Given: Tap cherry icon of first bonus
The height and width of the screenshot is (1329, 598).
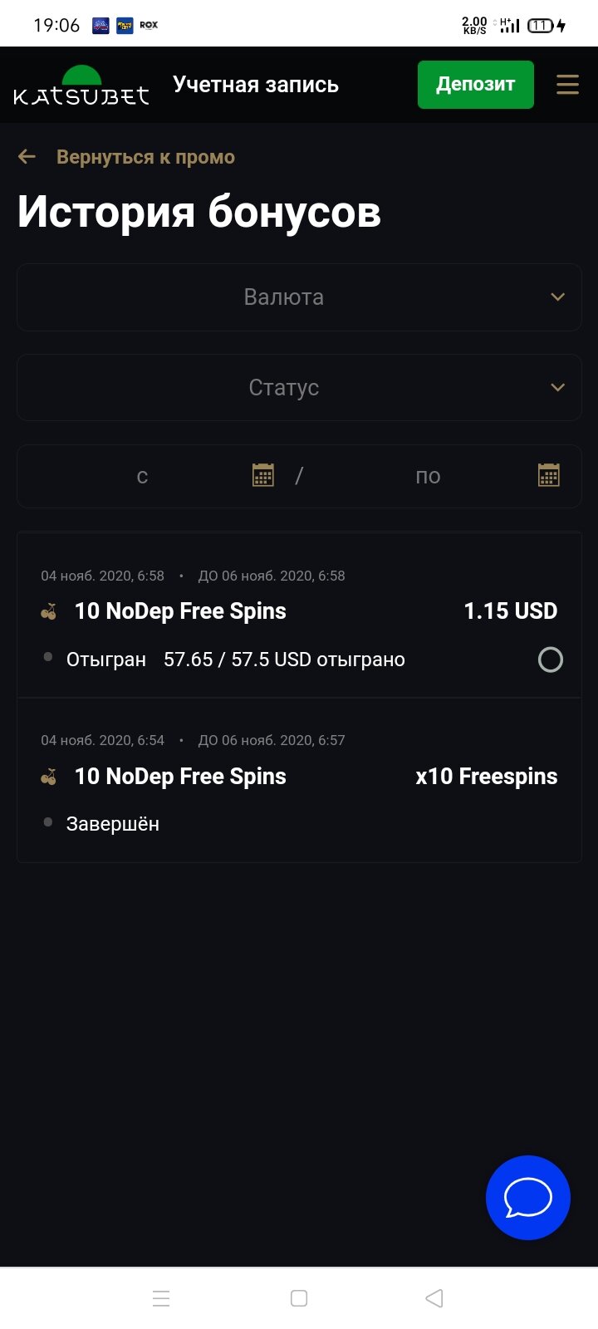Looking at the screenshot, I should [x=49, y=612].
